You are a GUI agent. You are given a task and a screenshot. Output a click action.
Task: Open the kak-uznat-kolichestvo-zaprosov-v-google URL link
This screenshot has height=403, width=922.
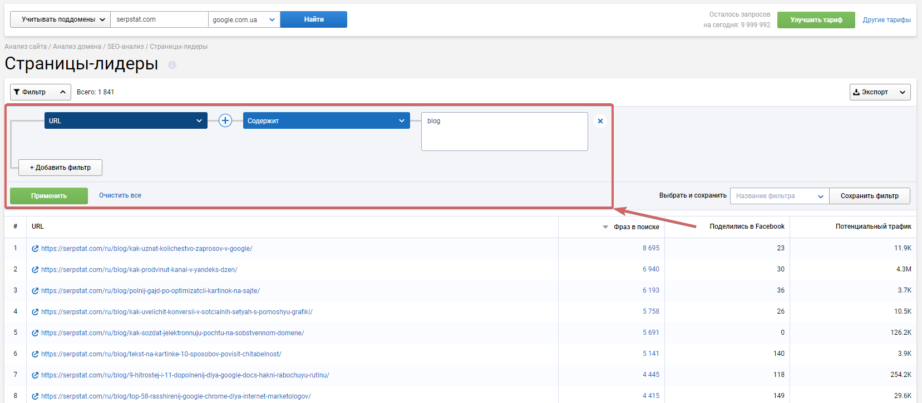[x=146, y=249]
